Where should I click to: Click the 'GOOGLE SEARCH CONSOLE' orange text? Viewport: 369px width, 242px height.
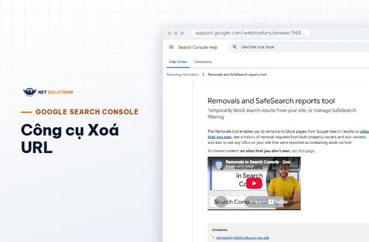coord(87,112)
